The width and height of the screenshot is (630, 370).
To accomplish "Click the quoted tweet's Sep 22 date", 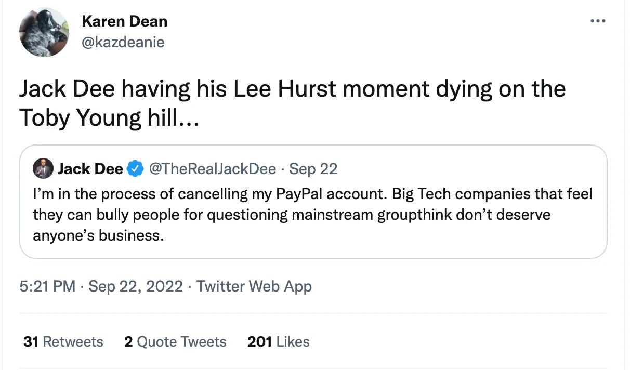I will (x=313, y=169).
